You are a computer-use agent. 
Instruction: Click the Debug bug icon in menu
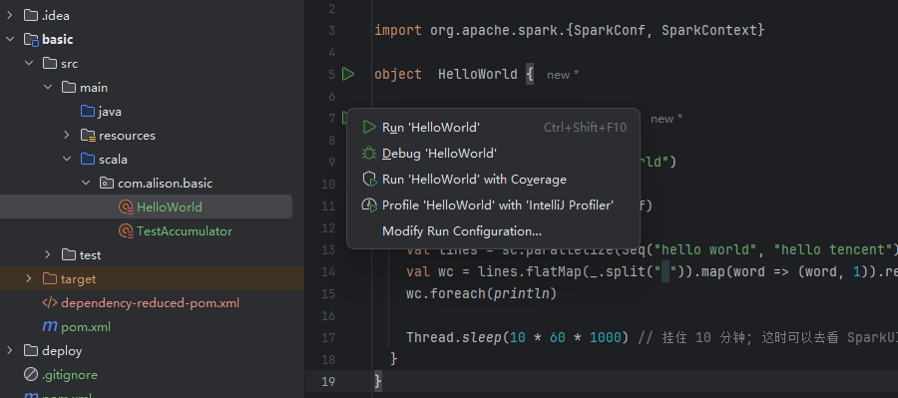(x=369, y=153)
